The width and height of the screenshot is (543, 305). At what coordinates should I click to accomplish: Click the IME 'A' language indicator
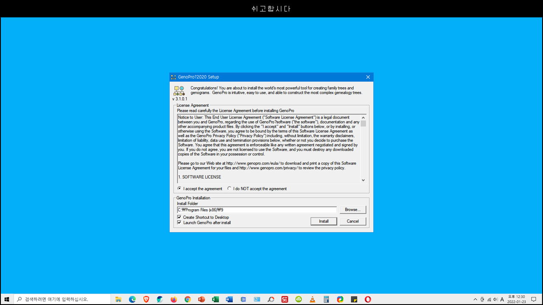coord(502,299)
